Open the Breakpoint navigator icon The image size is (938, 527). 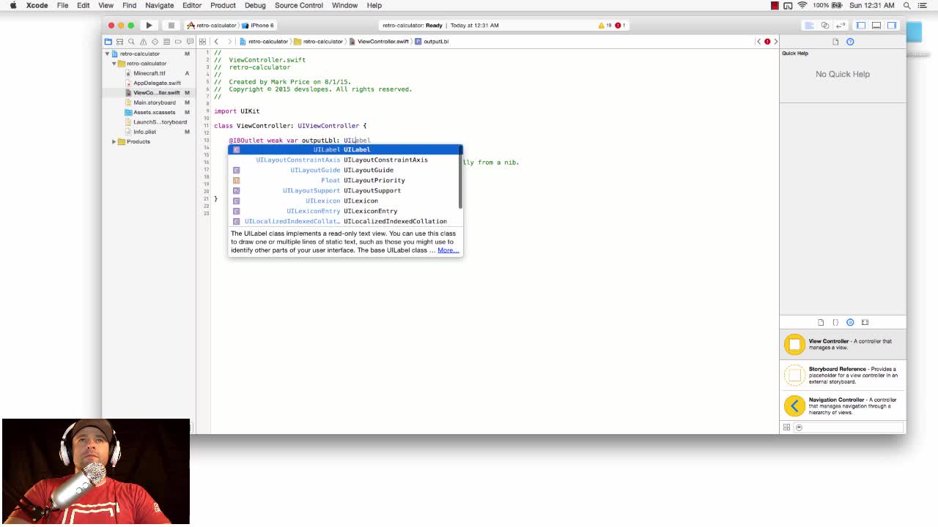(178, 41)
